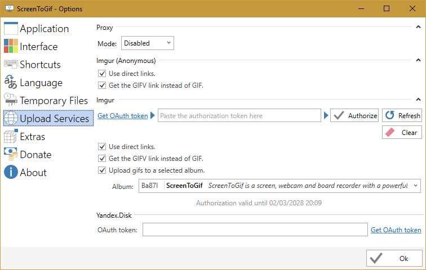
Task: Click the Authorize button
Action: click(354, 115)
